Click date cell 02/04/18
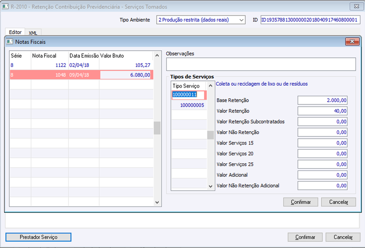This screenshot has width=365, height=248. click(84, 65)
